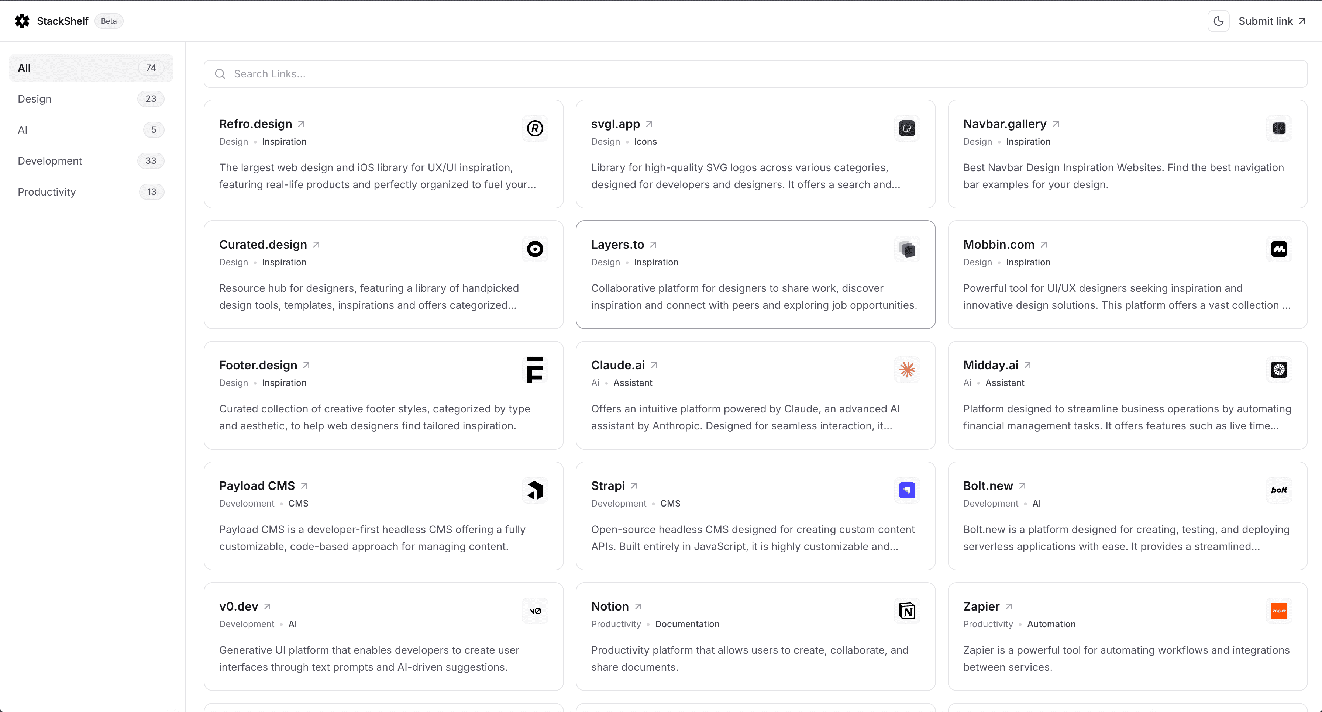Click the v0.dev logo icon
This screenshot has width=1322, height=712.
(x=535, y=611)
